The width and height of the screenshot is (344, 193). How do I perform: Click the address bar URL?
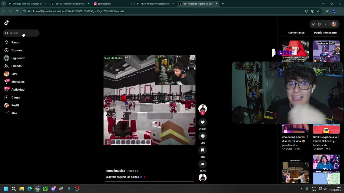pos(76,11)
